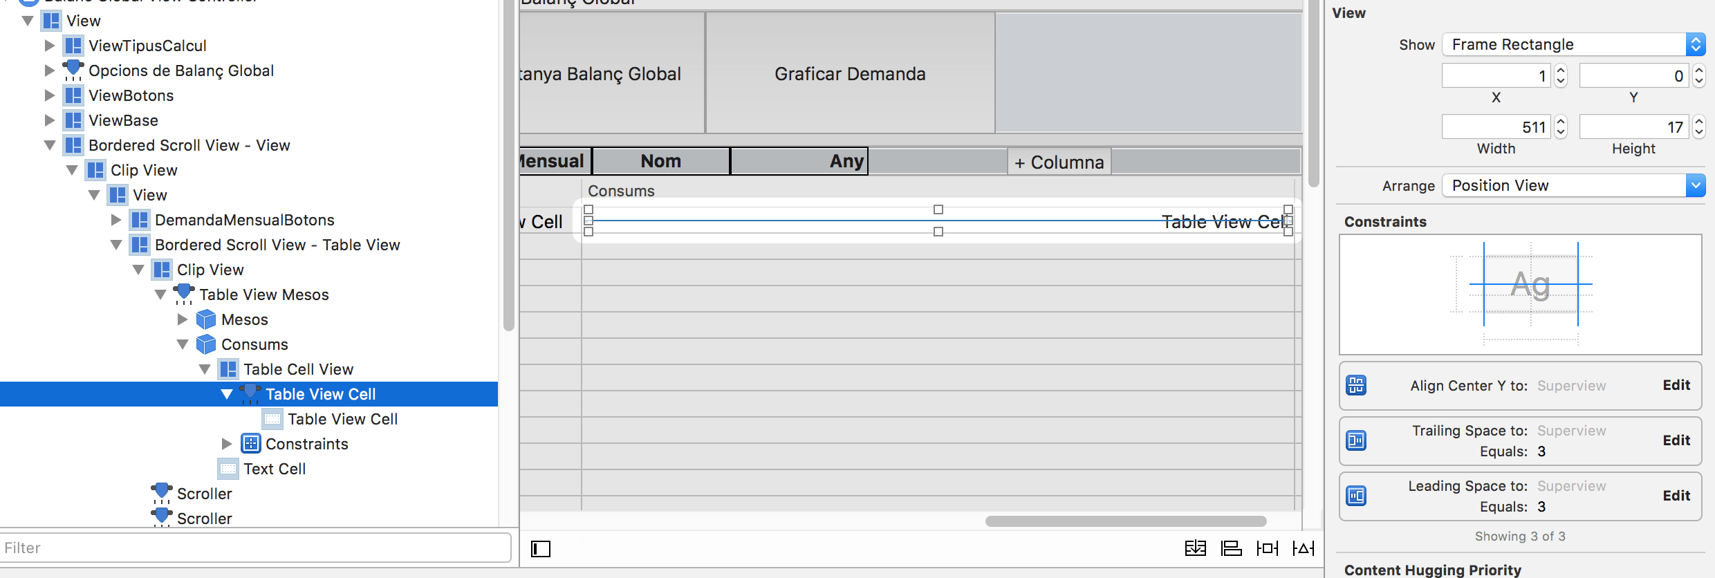Click the Consums column cube icon
Screen dimensions: 1715x578
click(206, 344)
